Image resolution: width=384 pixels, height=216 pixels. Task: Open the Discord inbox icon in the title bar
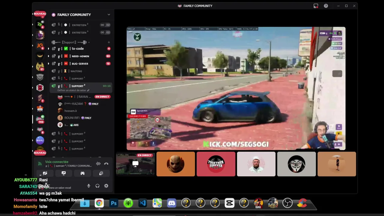[x=316, y=6]
